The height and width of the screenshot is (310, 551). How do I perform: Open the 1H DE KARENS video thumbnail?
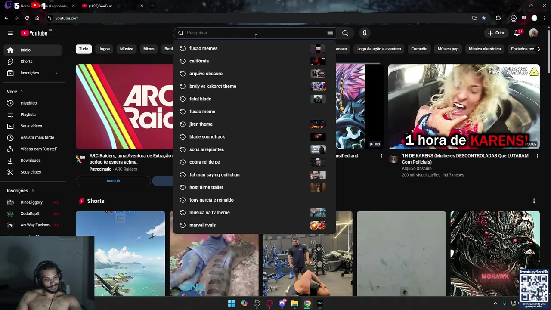pyautogui.click(x=464, y=107)
